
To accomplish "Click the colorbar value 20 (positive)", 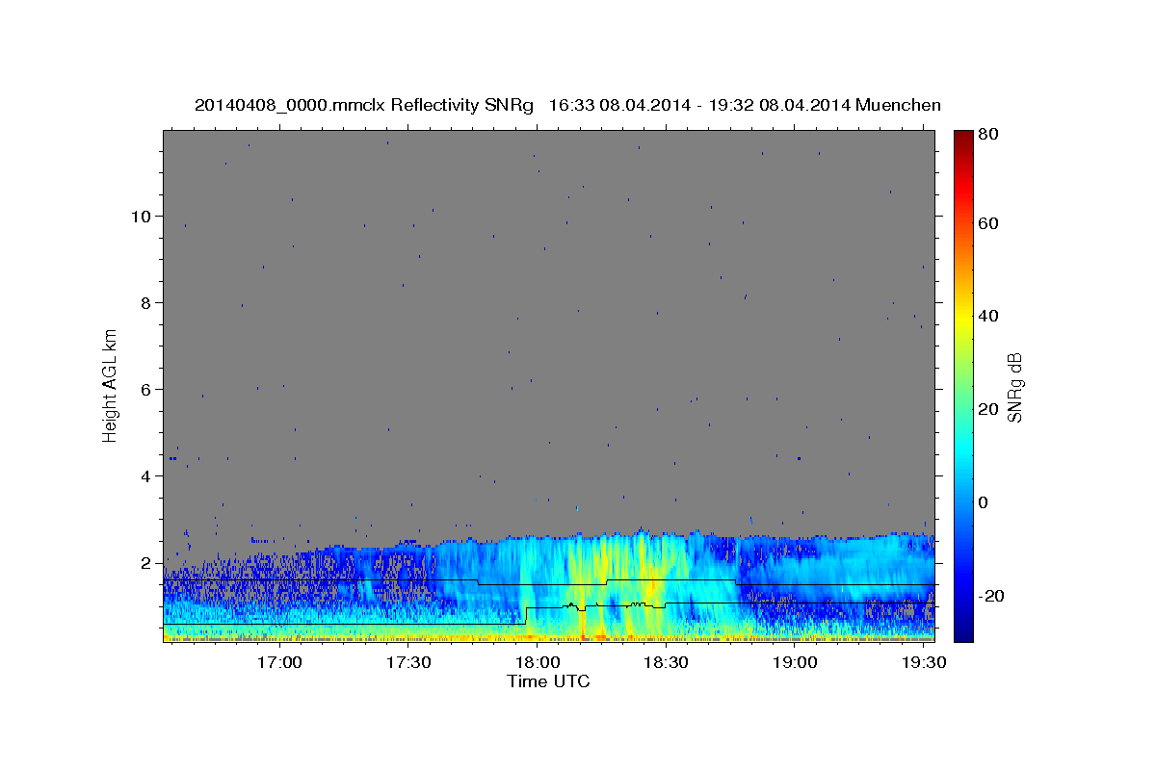I will (990, 409).
